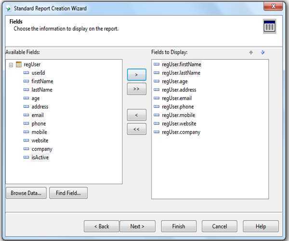The image size is (289, 241).
Task: Add all fields with >> button
Action: tap(136, 89)
